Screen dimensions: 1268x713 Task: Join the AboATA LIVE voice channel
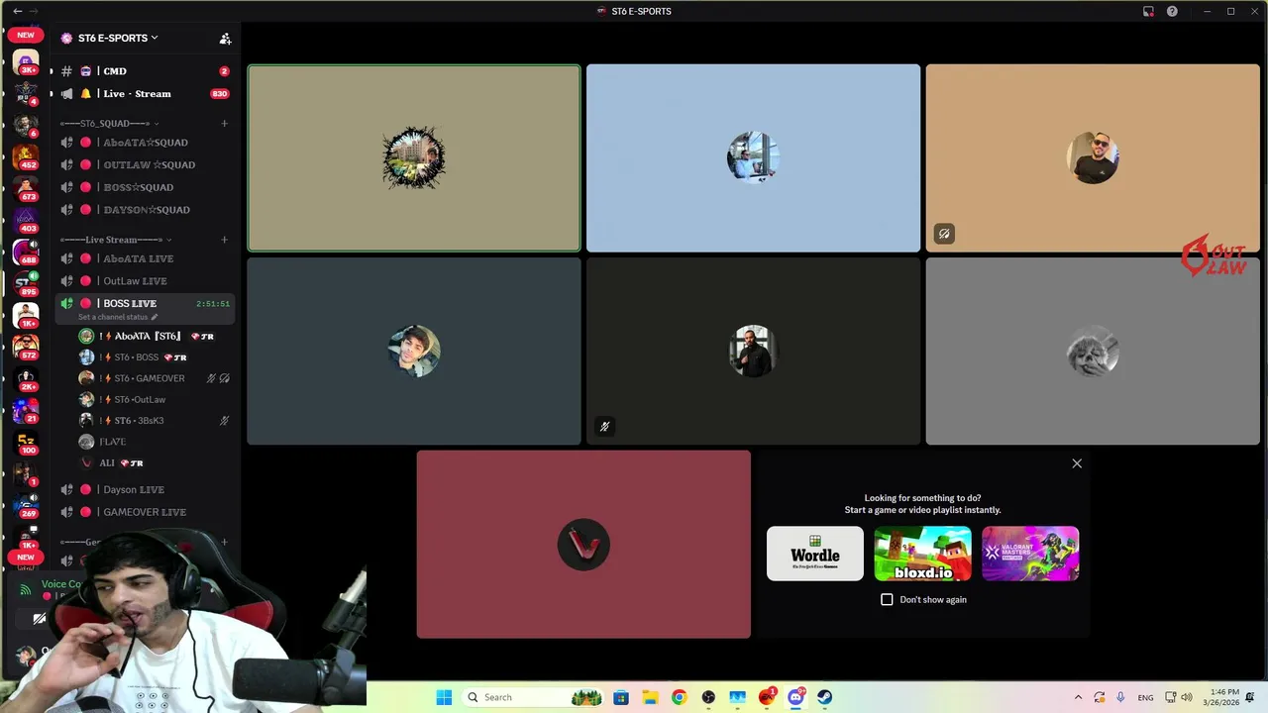point(145,258)
